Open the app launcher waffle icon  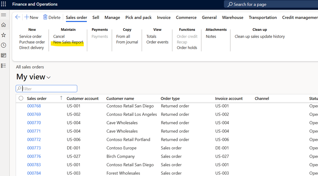point(3,4)
